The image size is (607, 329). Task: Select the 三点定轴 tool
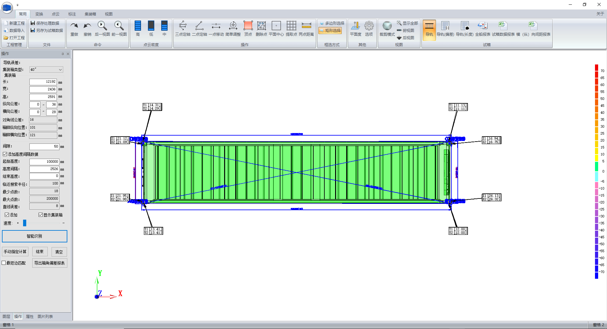(x=183, y=29)
